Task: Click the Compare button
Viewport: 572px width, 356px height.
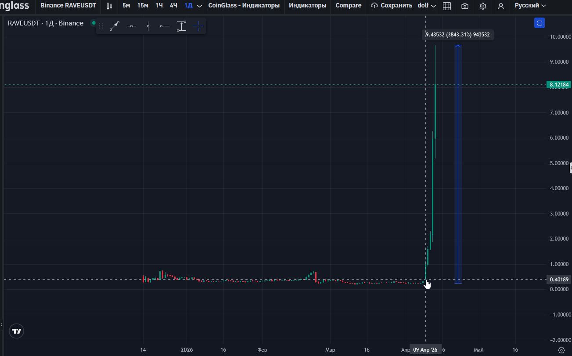Action: tap(349, 6)
